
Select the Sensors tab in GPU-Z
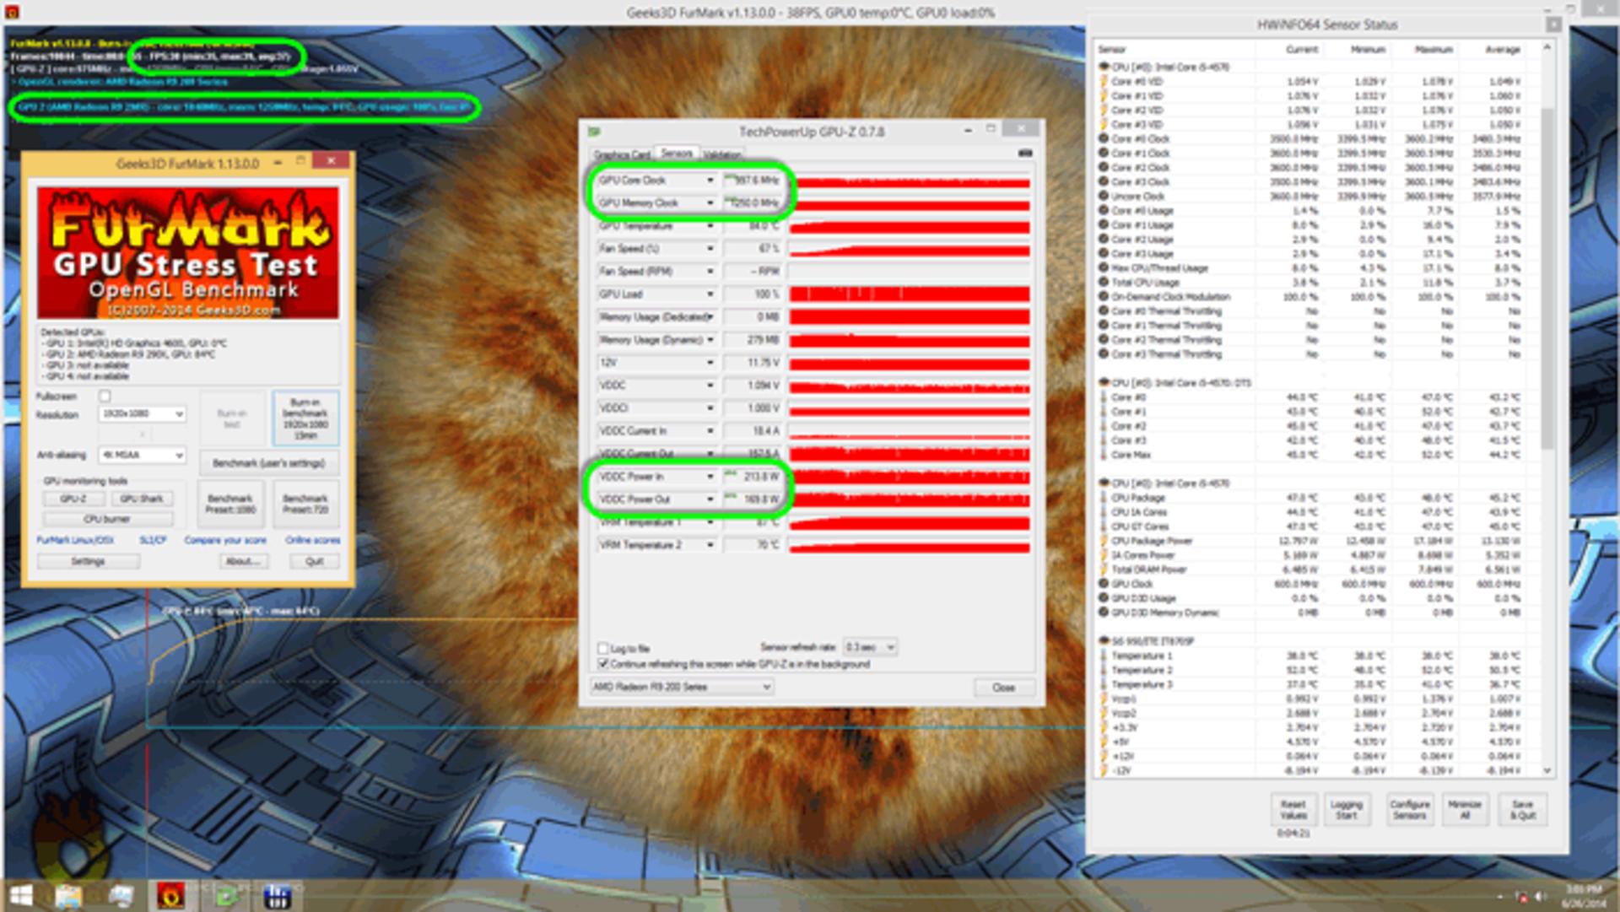pos(677,154)
